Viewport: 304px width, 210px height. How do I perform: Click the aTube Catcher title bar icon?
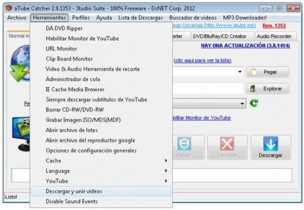coord(9,8)
